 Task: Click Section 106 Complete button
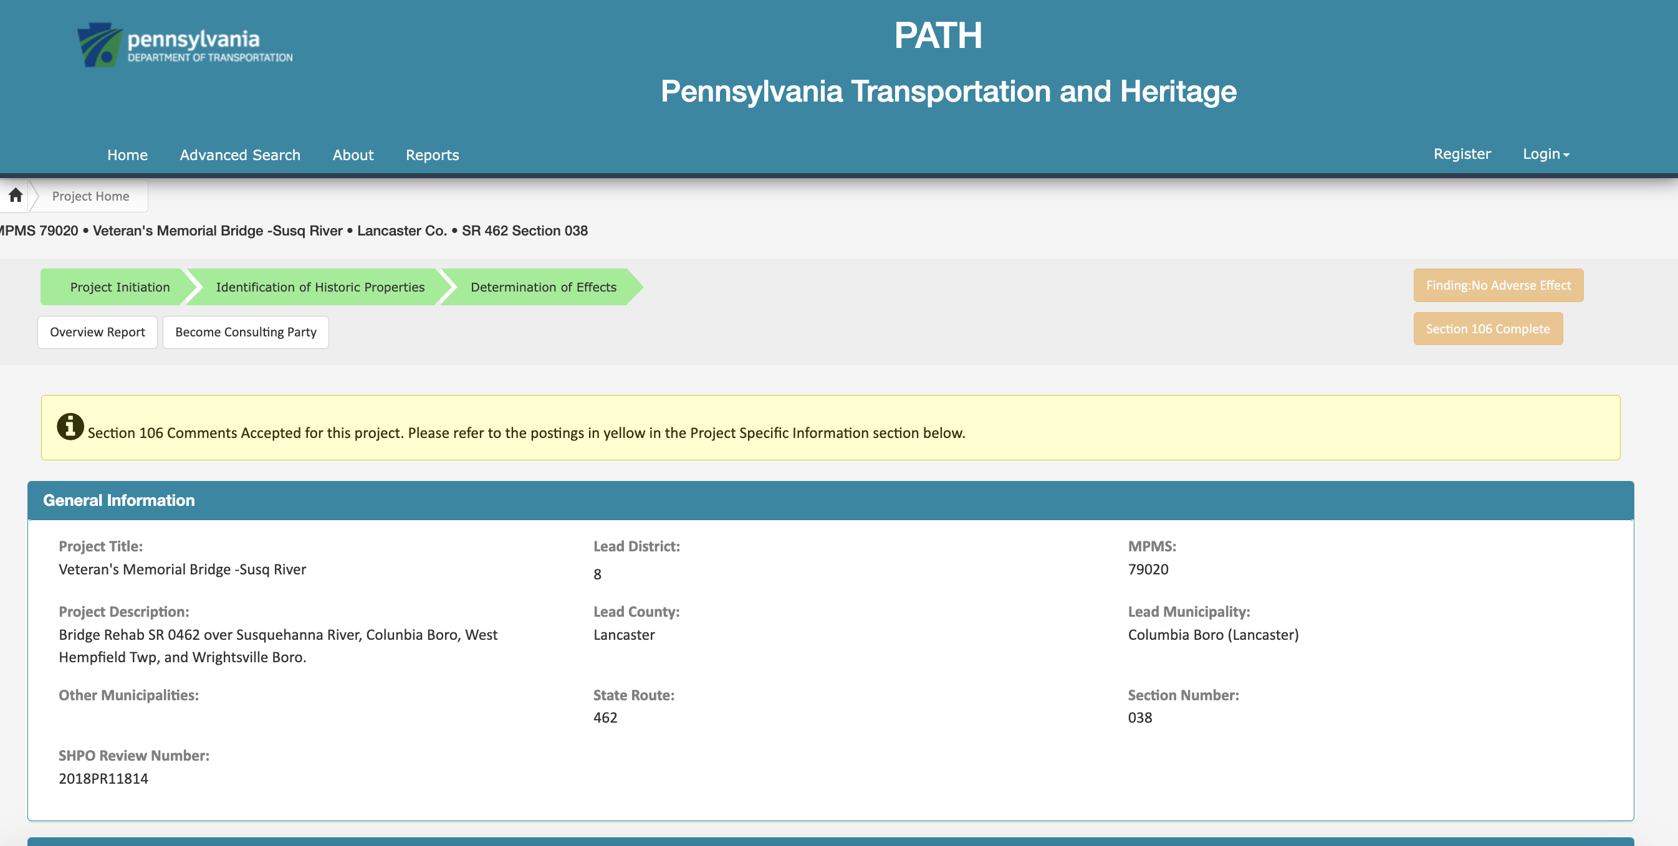click(1488, 329)
